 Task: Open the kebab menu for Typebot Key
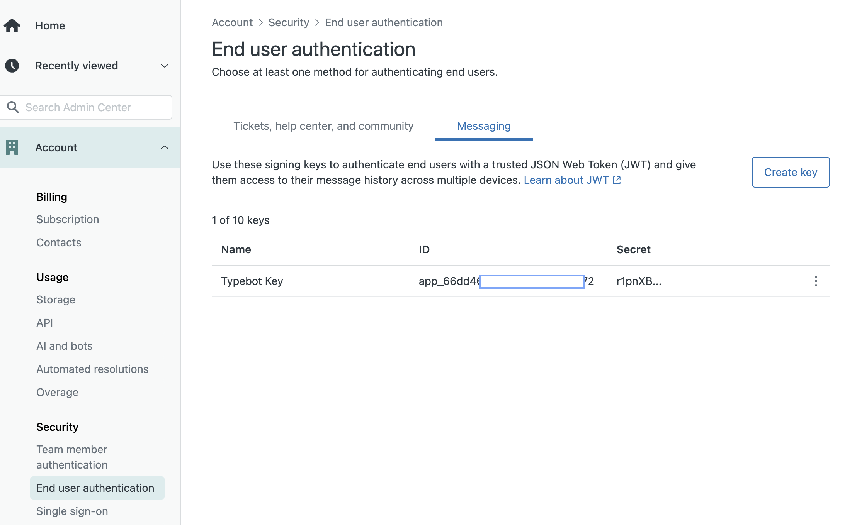[x=816, y=281]
